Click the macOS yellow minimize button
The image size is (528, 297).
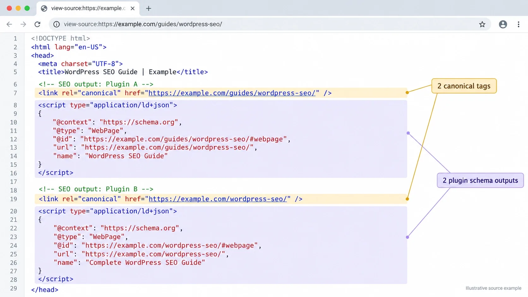pyautogui.click(x=18, y=8)
